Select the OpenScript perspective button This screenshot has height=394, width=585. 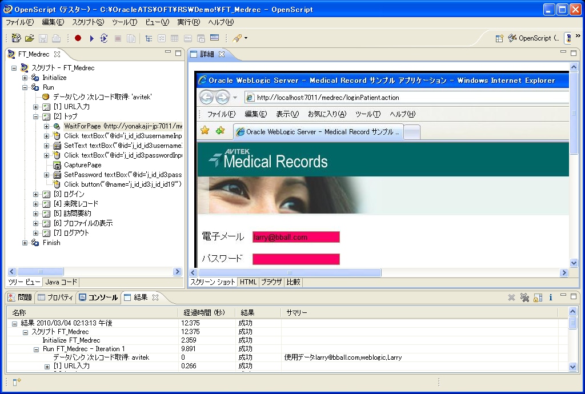click(x=534, y=38)
